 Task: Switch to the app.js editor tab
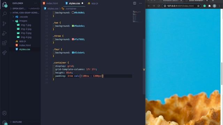[x=93, y=3]
